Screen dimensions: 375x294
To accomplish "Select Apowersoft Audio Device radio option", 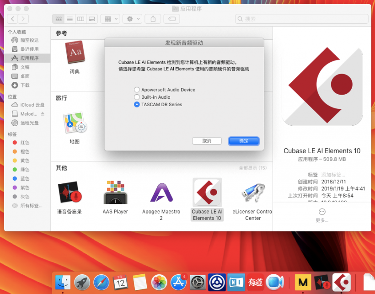I will pos(137,90).
